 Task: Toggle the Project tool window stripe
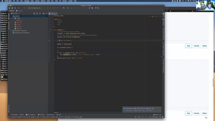[x=9, y=16]
